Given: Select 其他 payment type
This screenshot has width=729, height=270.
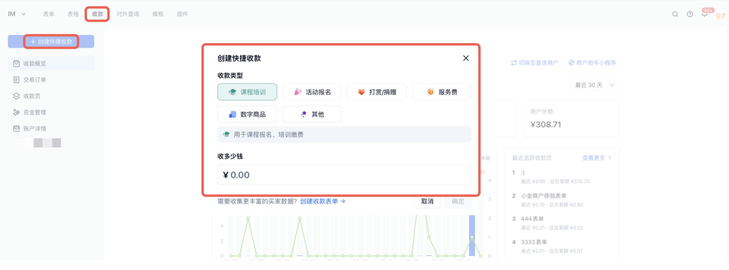Looking at the screenshot, I should point(312,114).
